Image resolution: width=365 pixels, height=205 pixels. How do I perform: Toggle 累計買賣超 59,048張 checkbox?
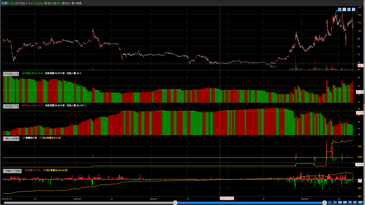[x=44, y=170]
